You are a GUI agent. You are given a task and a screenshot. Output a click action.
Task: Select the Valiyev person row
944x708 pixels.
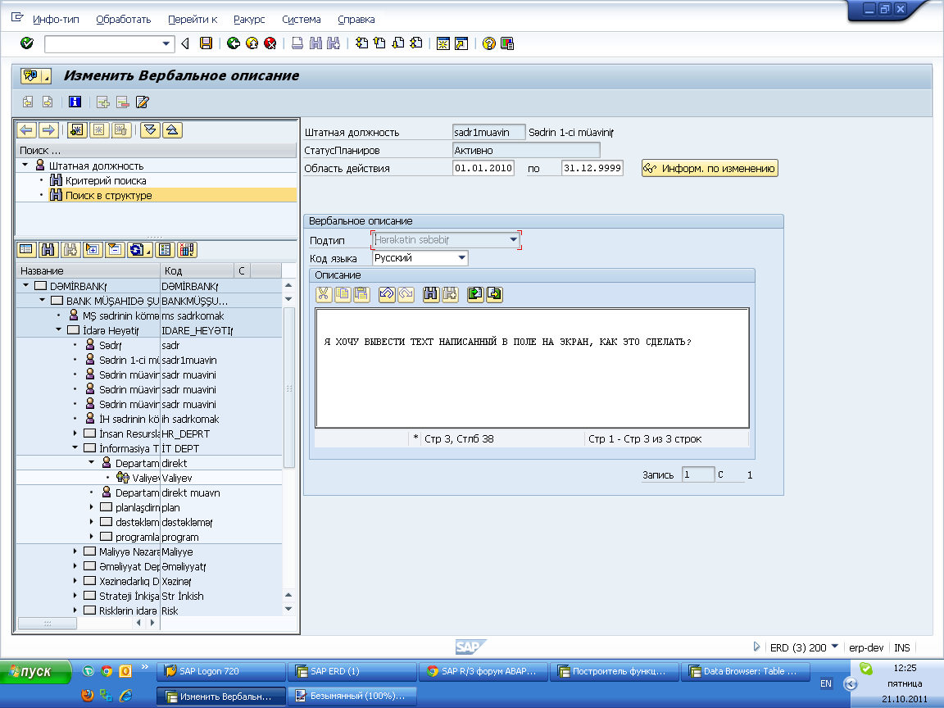point(148,478)
